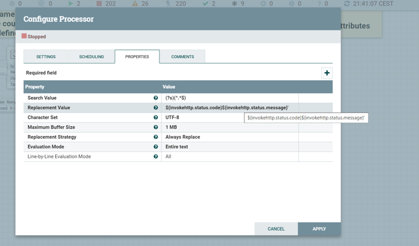Select the Properties tab
This screenshot has height=246, width=419.
[x=137, y=57]
